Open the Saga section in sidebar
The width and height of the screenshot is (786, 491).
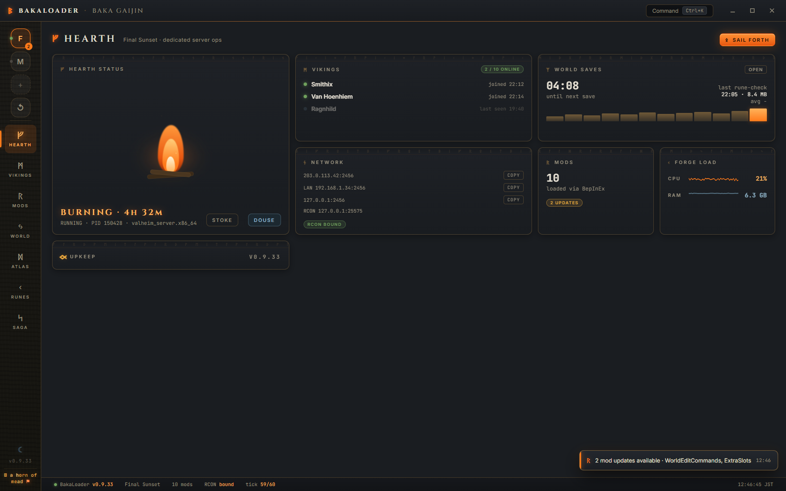click(x=20, y=322)
